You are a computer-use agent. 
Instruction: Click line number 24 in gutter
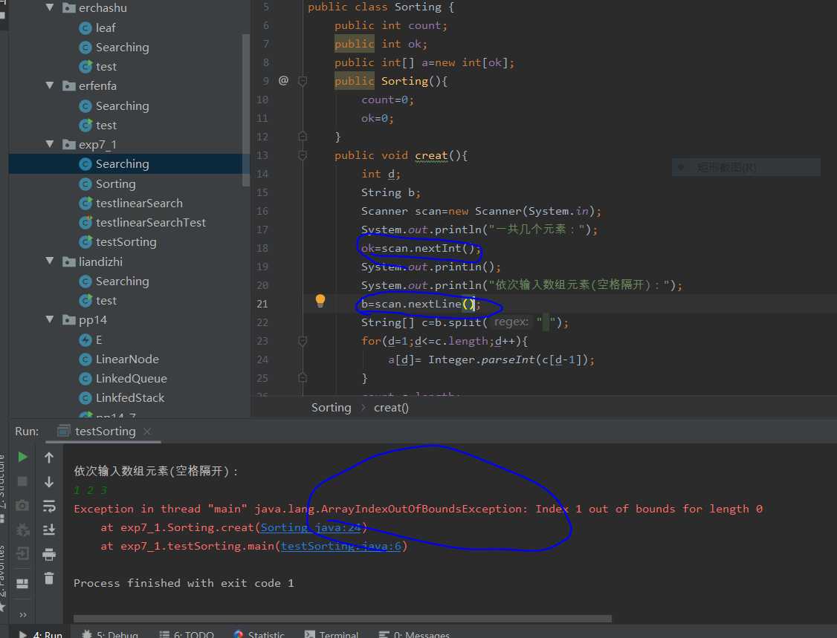262,359
